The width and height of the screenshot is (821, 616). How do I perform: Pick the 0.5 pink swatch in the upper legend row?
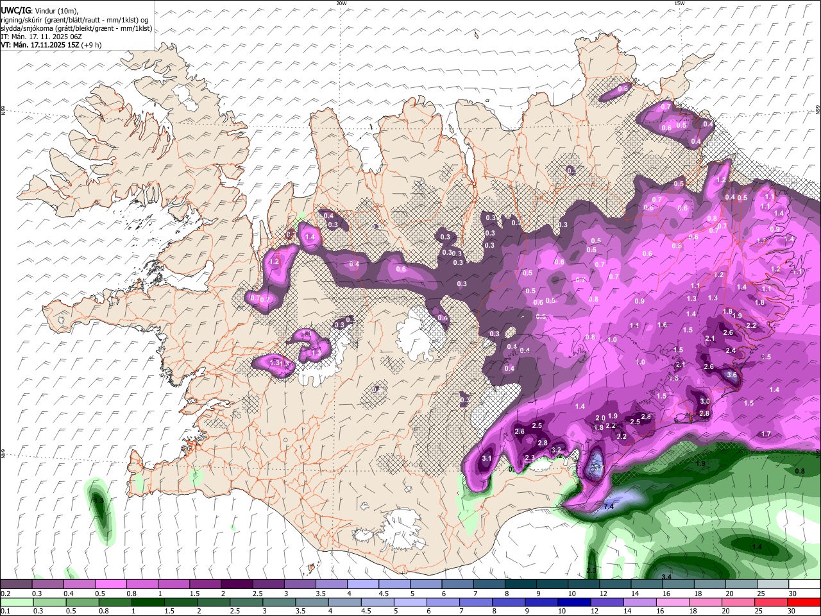click(111, 585)
